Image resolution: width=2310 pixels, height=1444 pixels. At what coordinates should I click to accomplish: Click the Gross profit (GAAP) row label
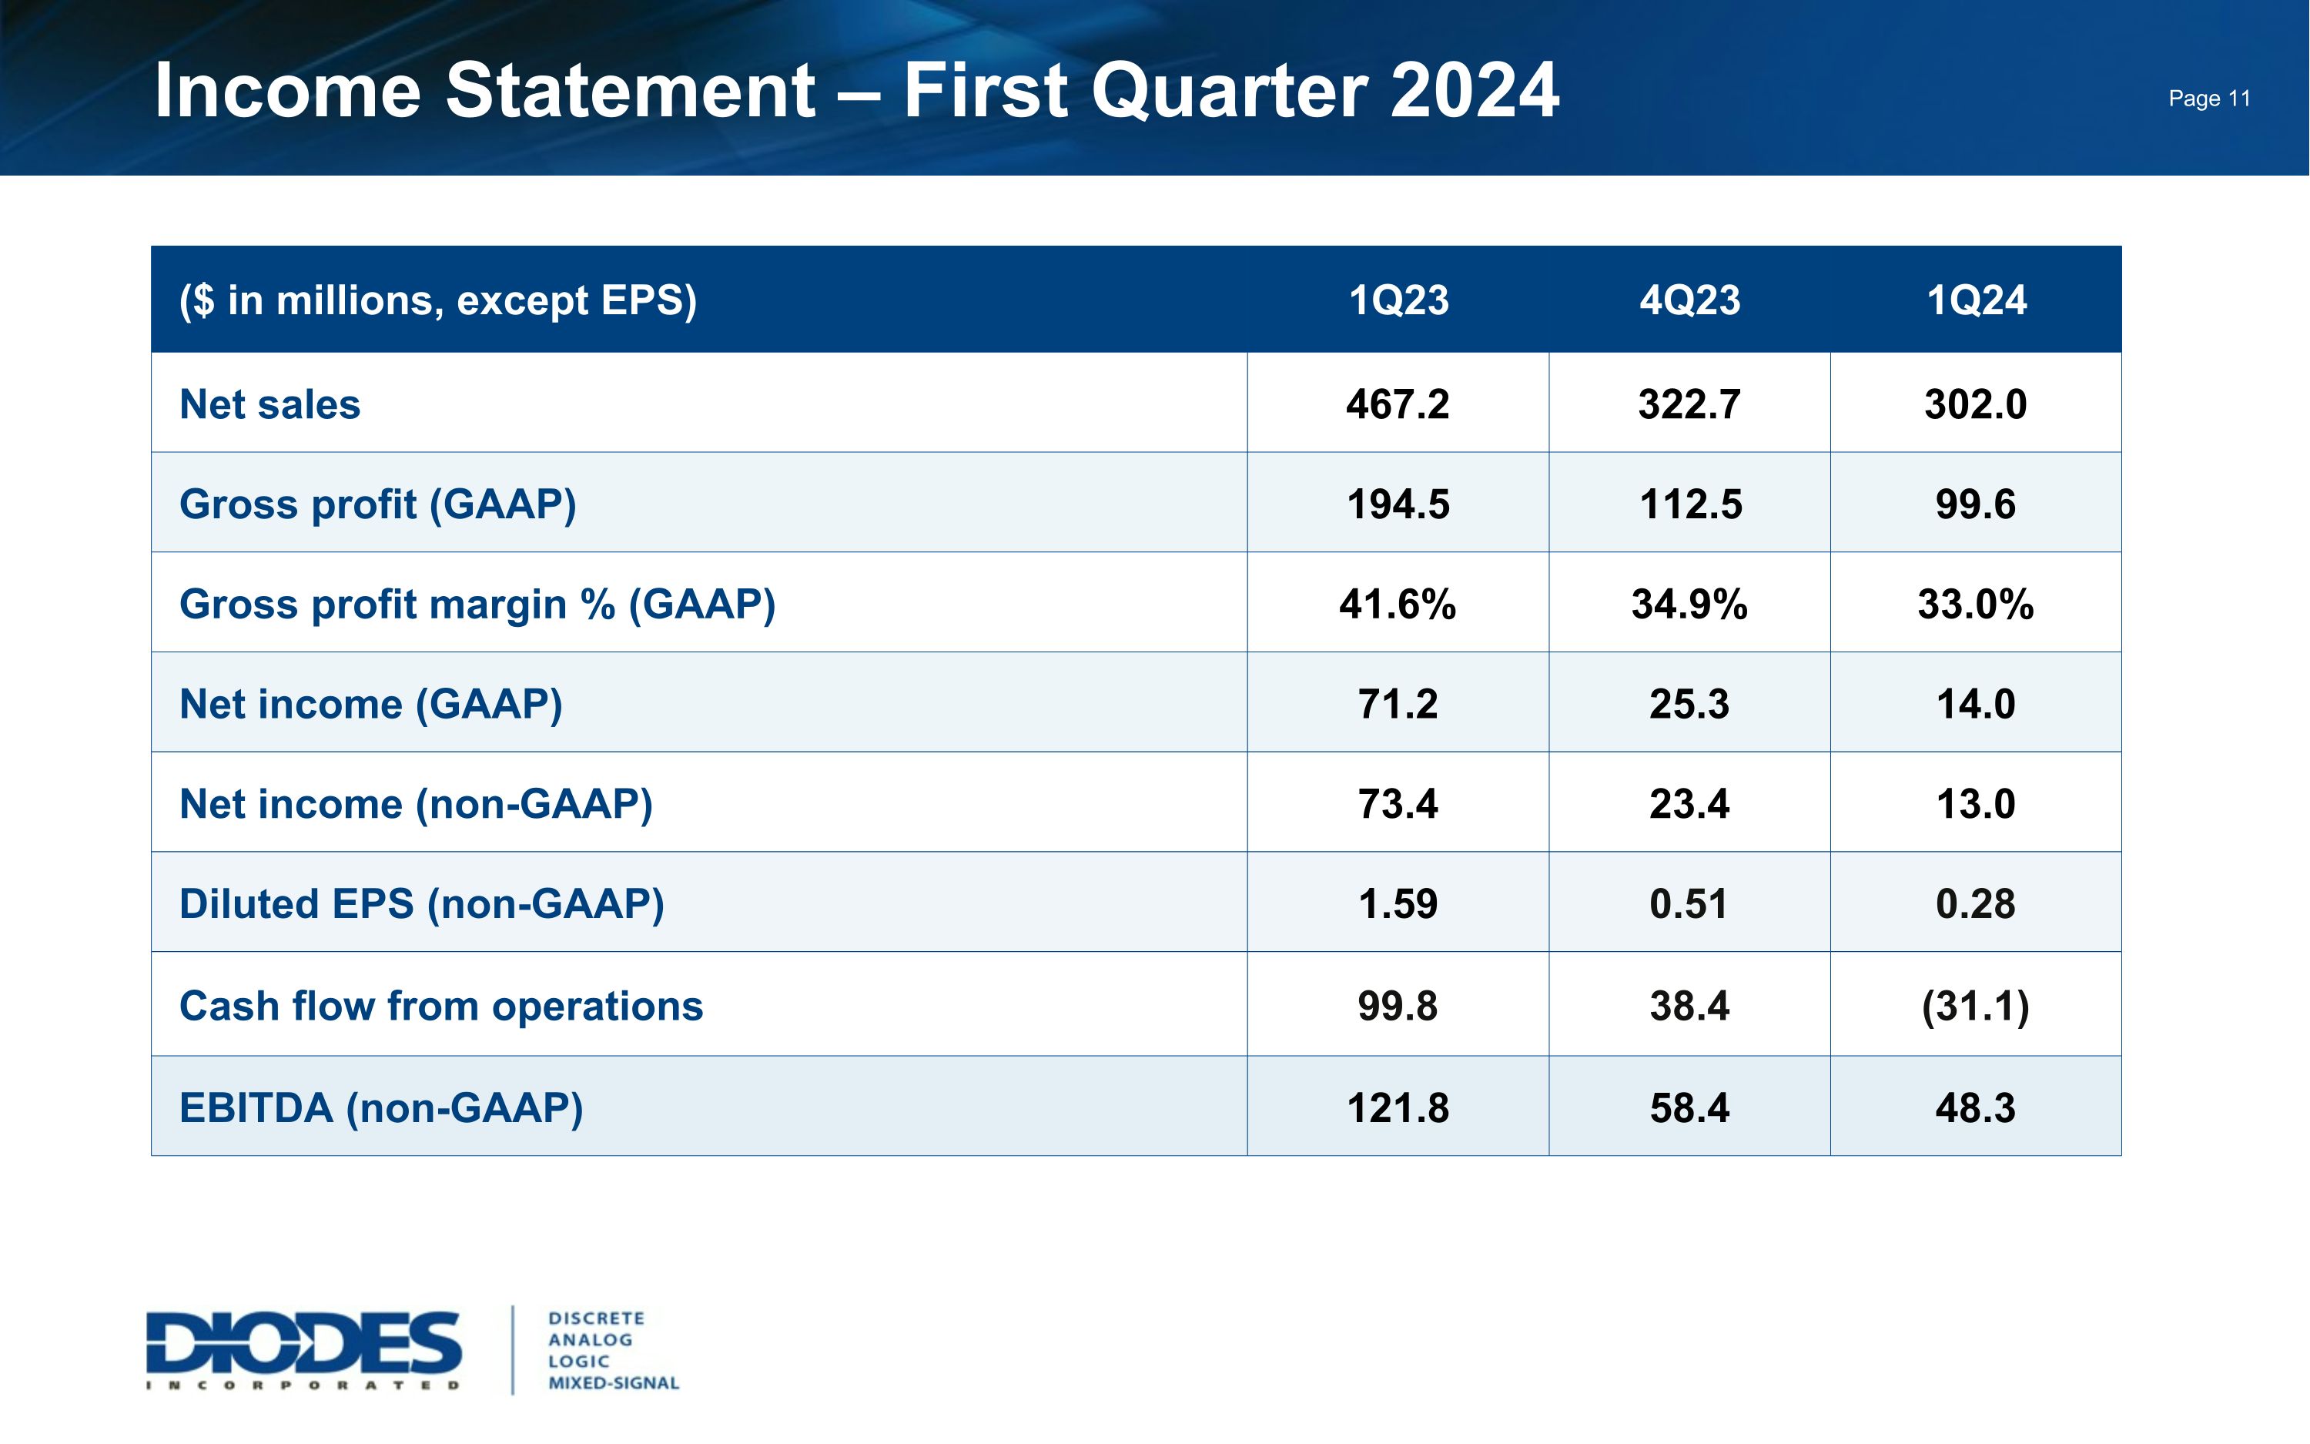(x=378, y=504)
